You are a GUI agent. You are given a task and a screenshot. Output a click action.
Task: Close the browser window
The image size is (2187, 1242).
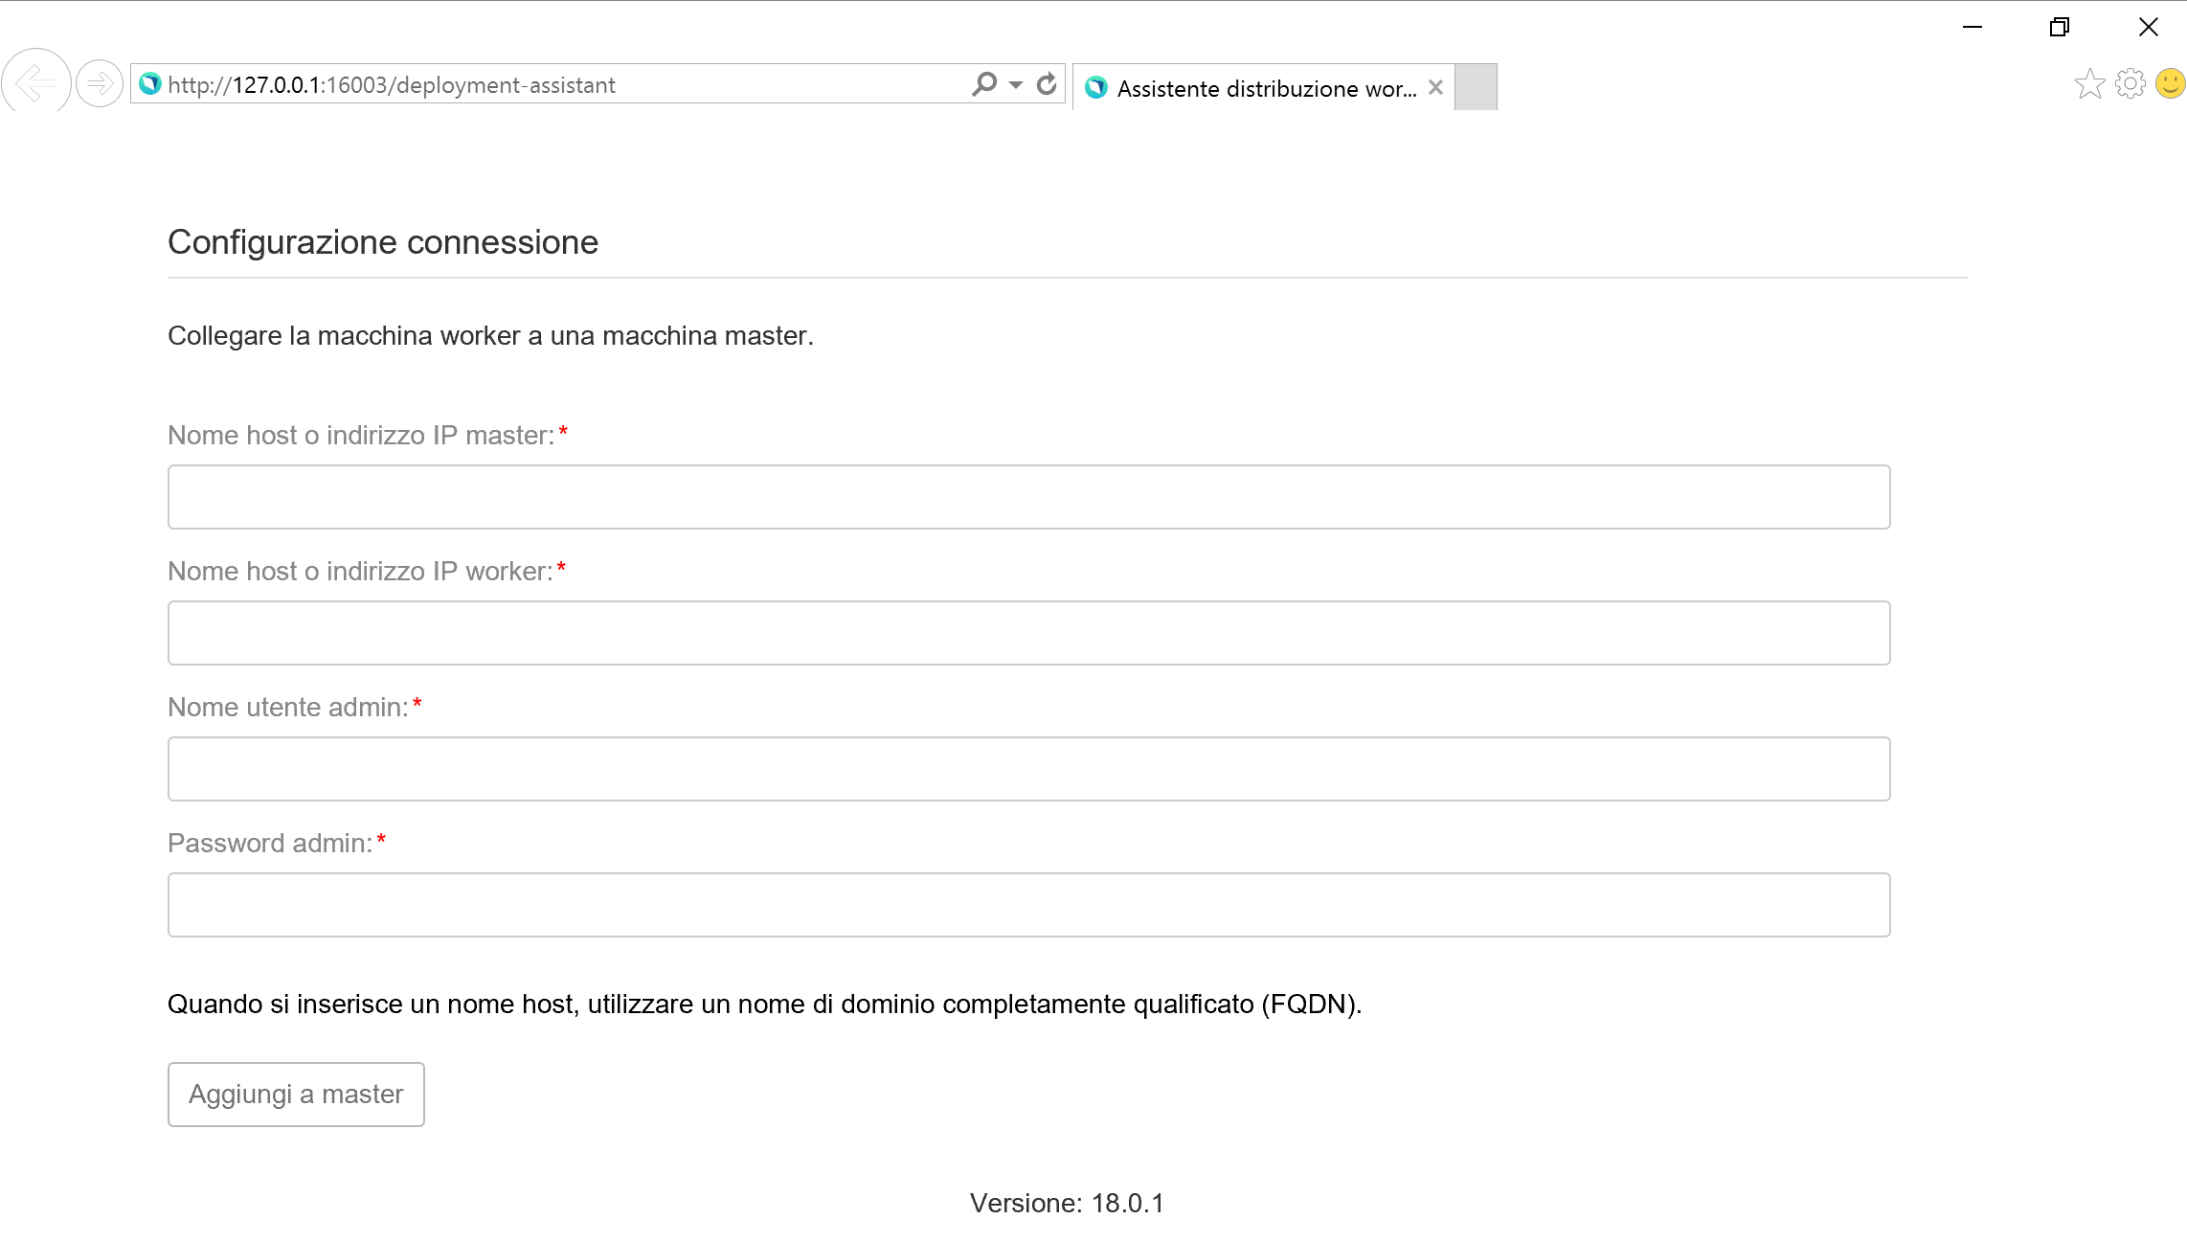point(2149,27)
